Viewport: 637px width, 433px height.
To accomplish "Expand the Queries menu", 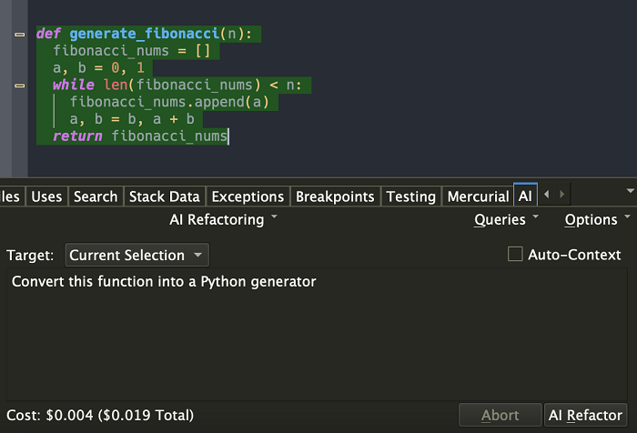I will pos(506,219).
